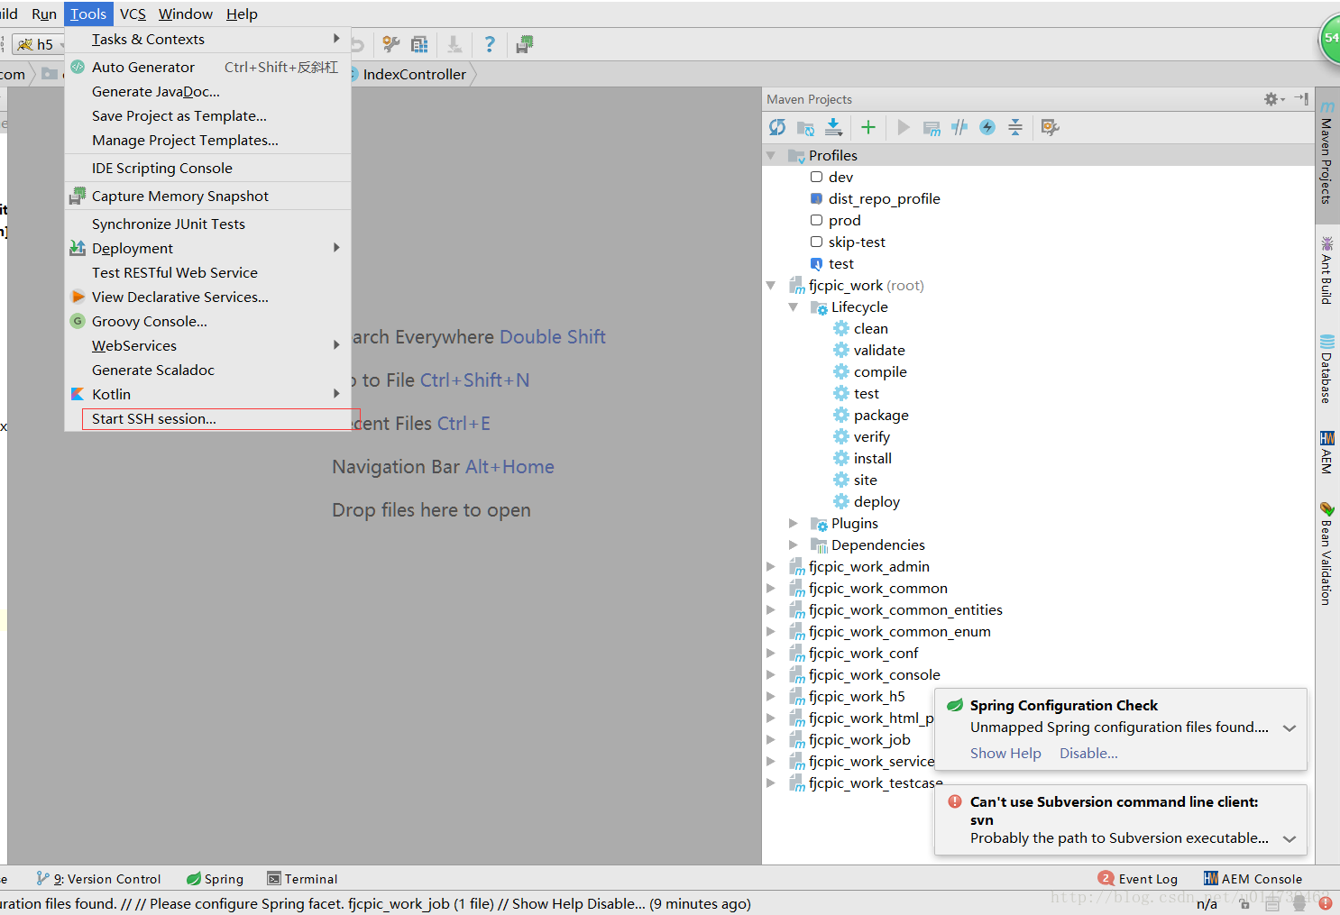The width and height of the screenshot is (1340, 915).
Task: Reimport all Maven projects
Action: [x=777, y=127]
